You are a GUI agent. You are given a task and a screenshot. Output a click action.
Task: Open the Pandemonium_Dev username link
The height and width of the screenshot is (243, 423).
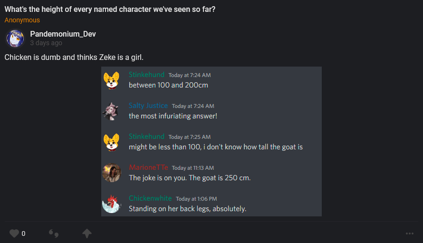click(x=63, y=34)
